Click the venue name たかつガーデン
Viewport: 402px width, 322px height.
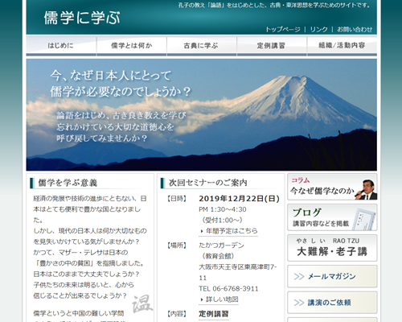pos(221,246)
